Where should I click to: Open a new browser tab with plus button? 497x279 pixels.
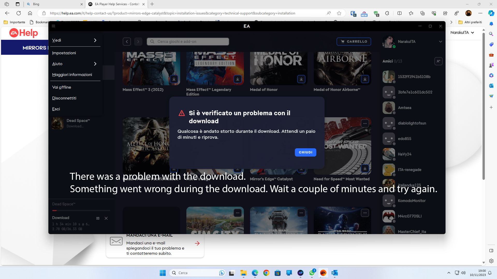pos(152,4)
